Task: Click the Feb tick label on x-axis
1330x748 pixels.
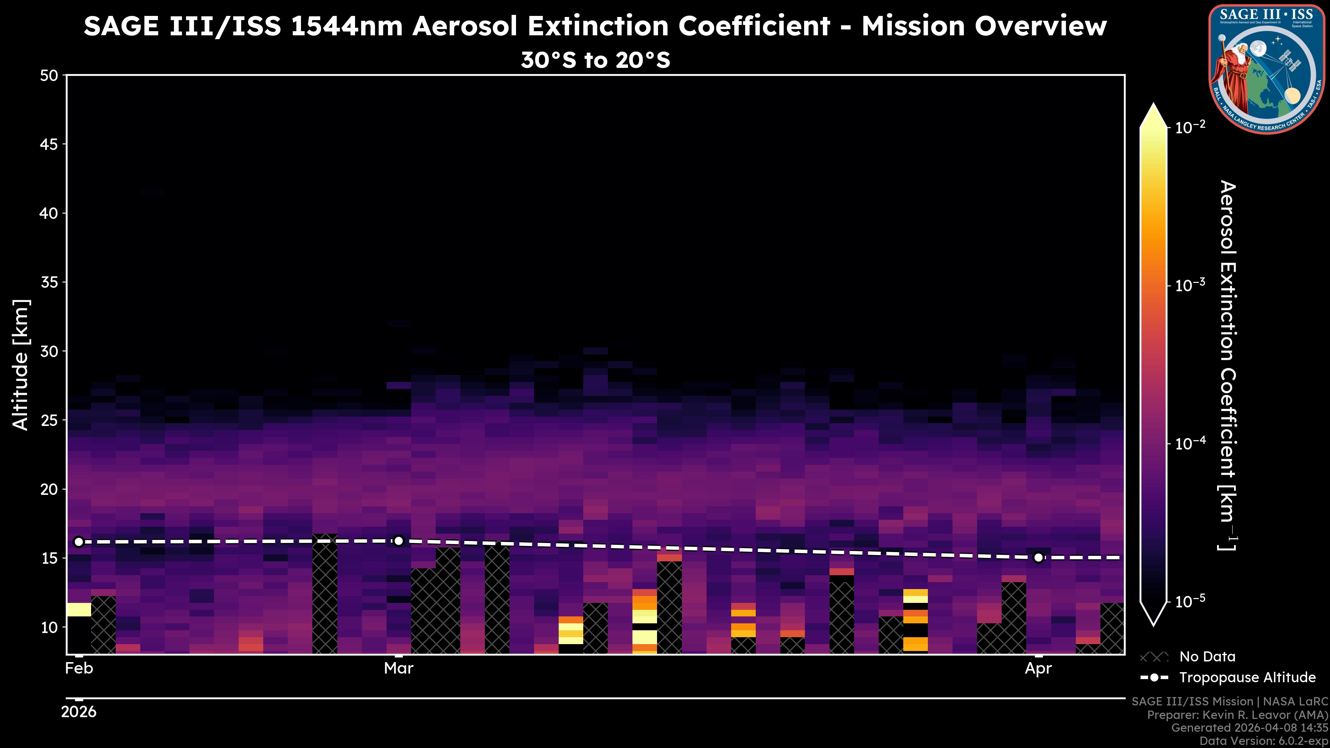Action: (x=79, y=668)
